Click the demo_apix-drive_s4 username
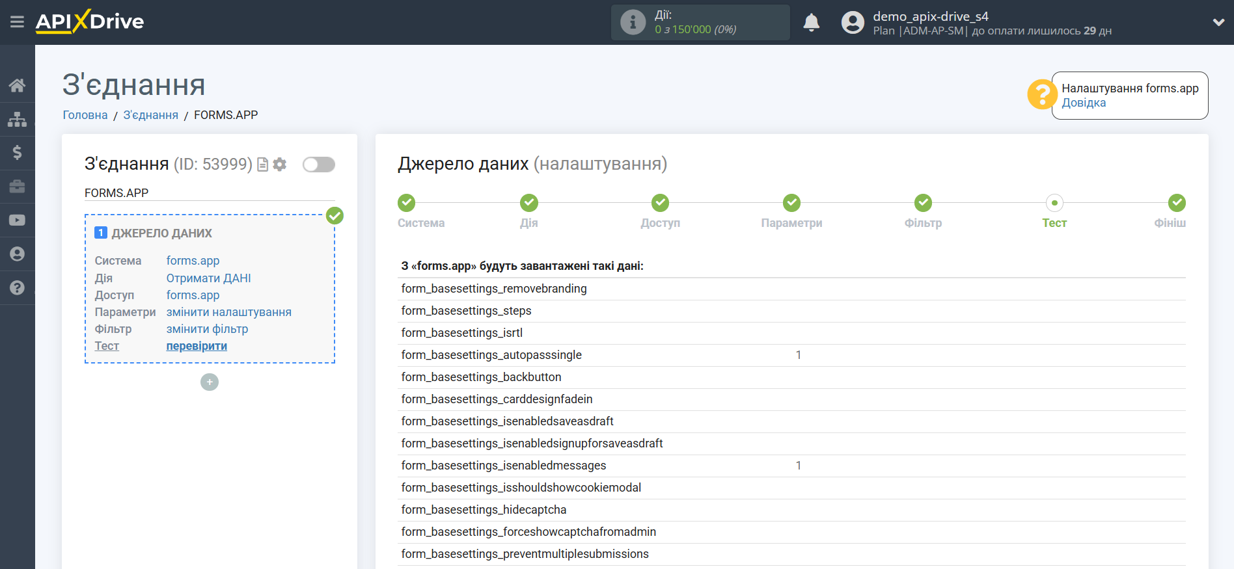This screenshot has width=1234, height=569. (931, 16)
